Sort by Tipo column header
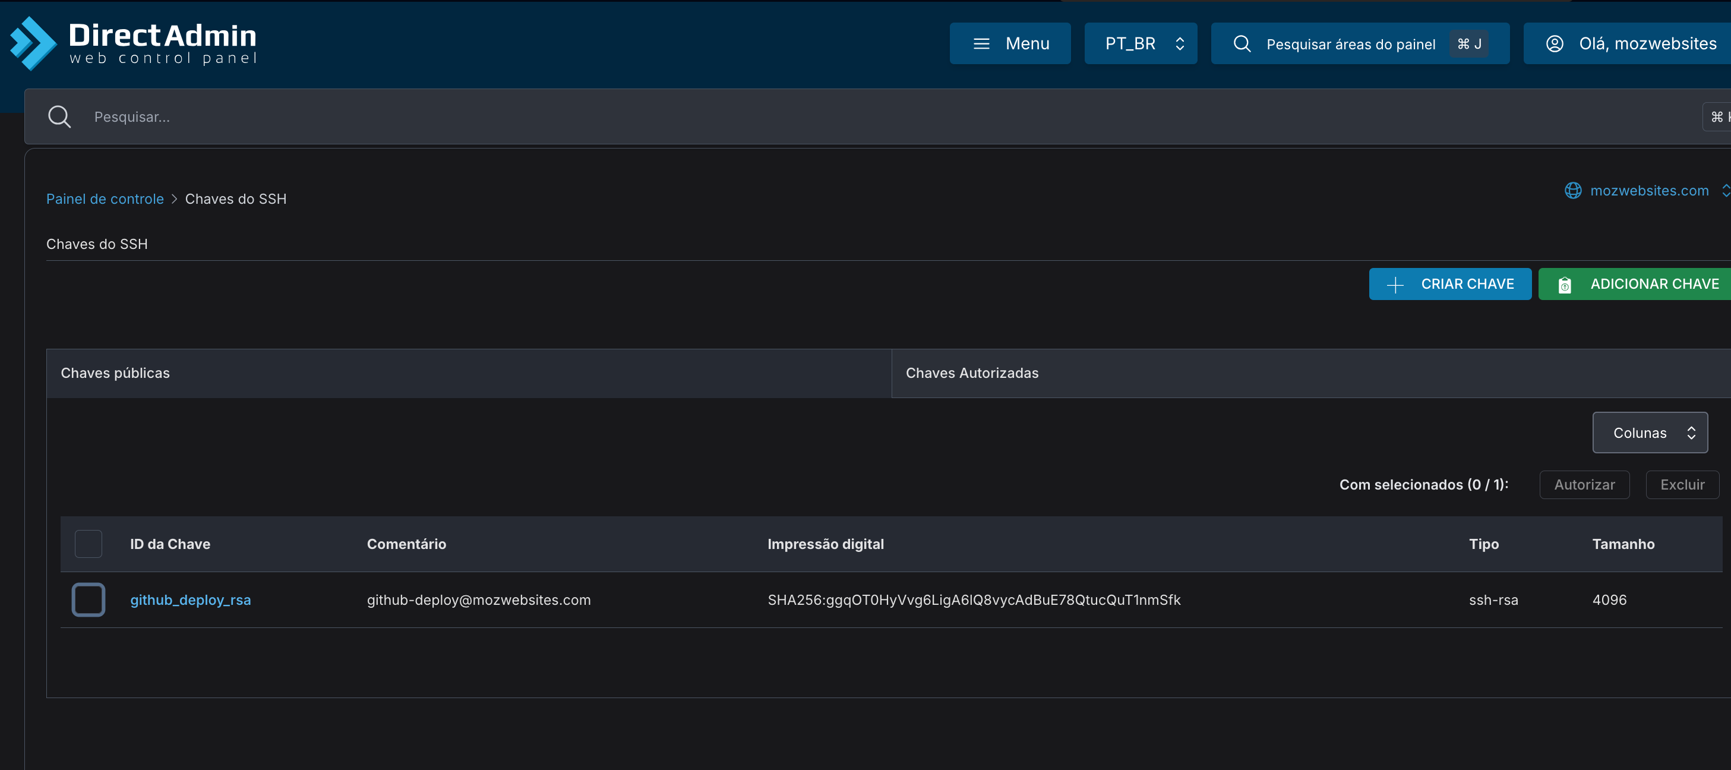 (x=1483, y=544)
